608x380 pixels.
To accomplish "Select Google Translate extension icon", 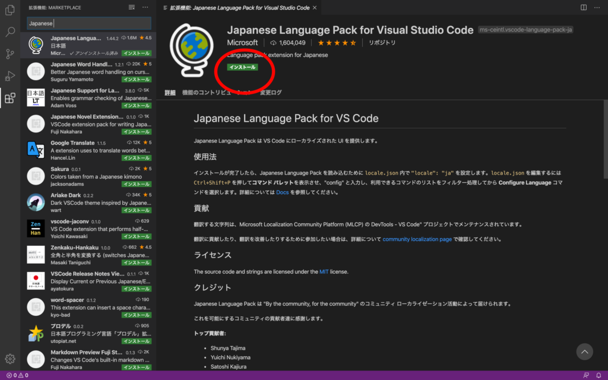I will click(x=36, y=150).
